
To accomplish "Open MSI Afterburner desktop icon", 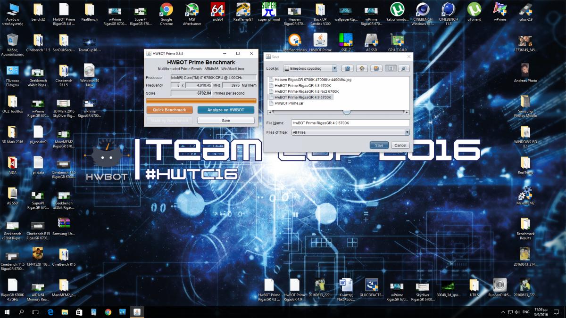I will 191,14.
